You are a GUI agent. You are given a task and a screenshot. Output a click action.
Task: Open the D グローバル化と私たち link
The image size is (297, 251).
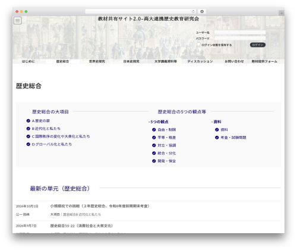coord(52,144)
